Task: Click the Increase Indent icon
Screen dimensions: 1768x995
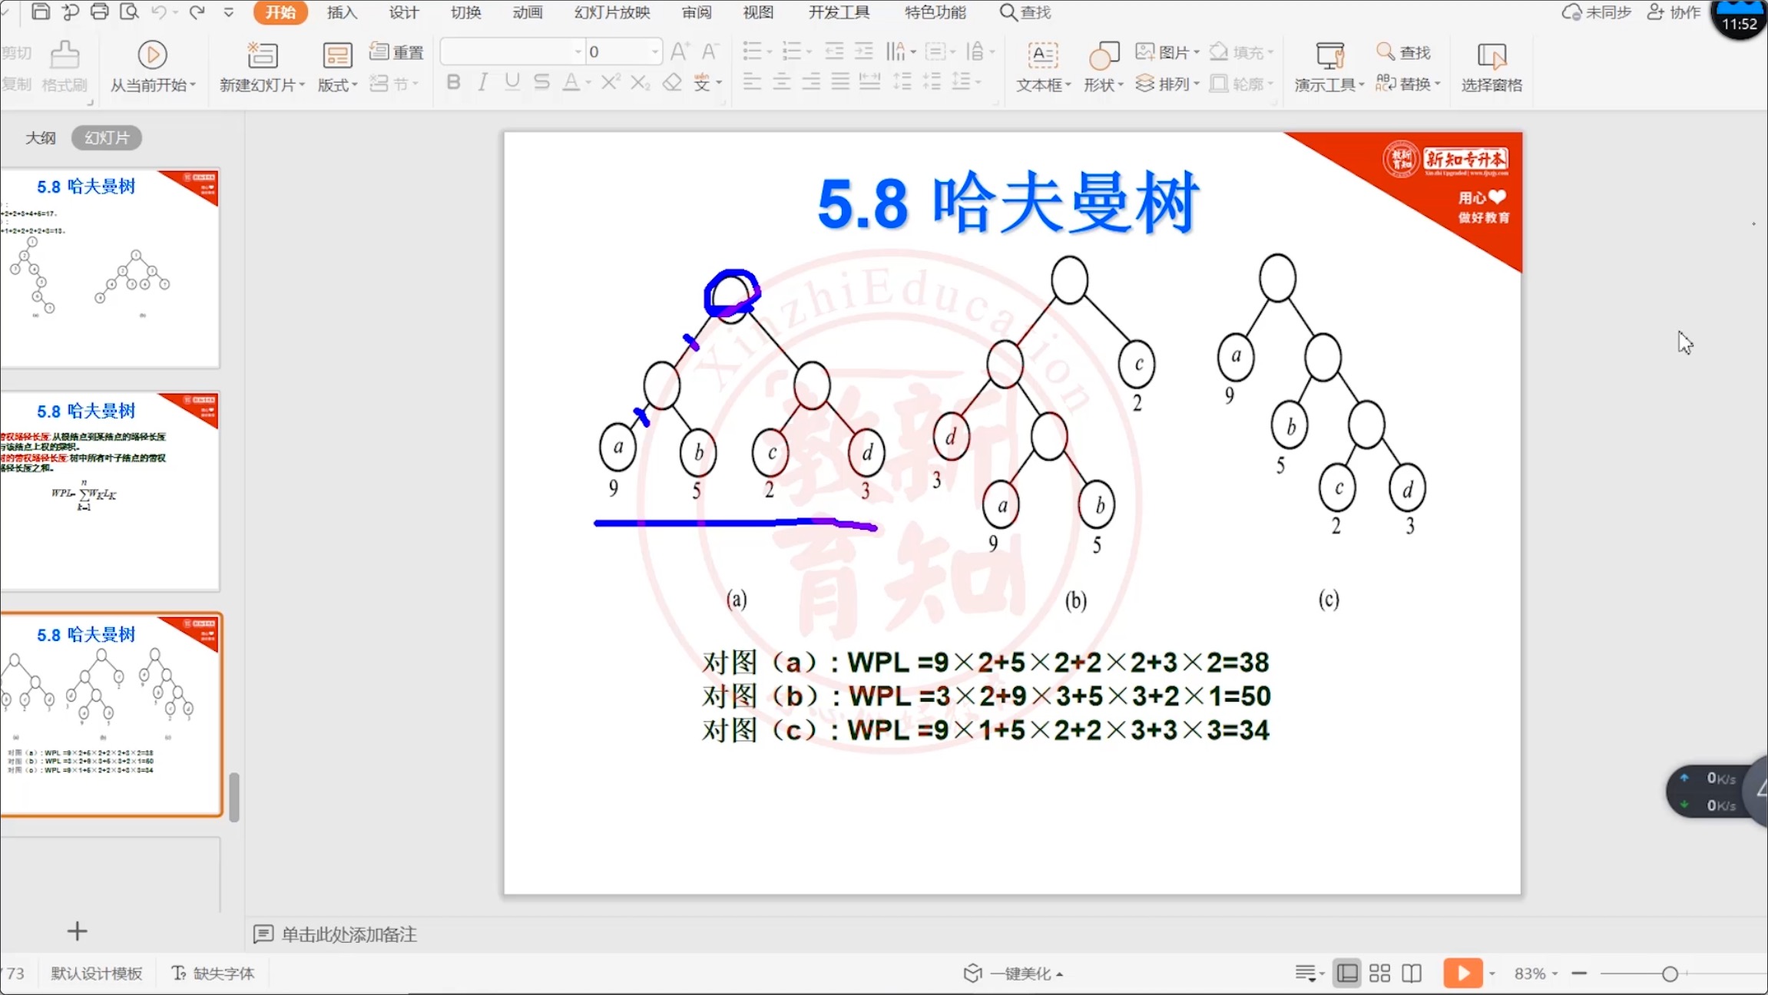Action: (x=864, y=51)
